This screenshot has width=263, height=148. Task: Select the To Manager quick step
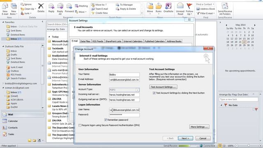[x=125, y=5]
